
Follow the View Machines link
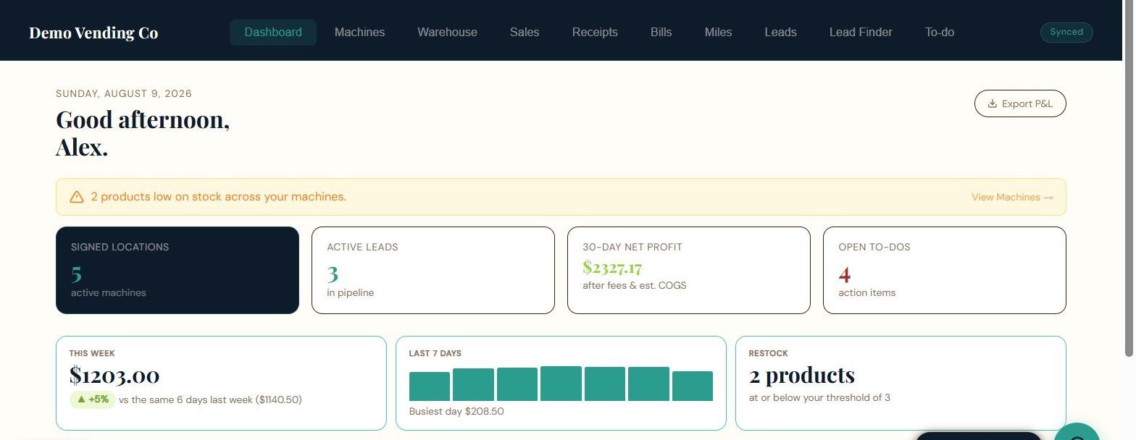click(1012, 197)
